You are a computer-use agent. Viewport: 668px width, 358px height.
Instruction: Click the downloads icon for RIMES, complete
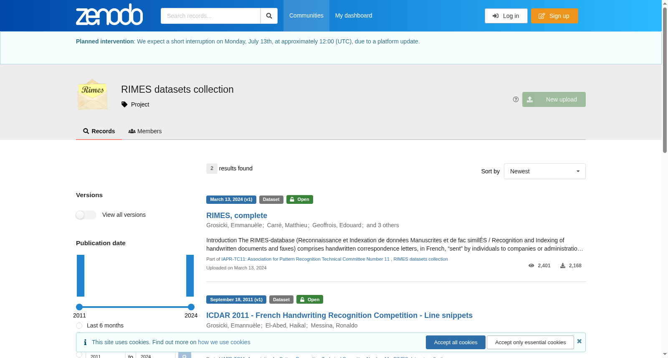563,266
